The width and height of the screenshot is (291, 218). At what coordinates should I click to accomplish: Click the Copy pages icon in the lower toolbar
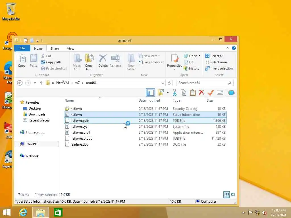[x=184, y=93]
